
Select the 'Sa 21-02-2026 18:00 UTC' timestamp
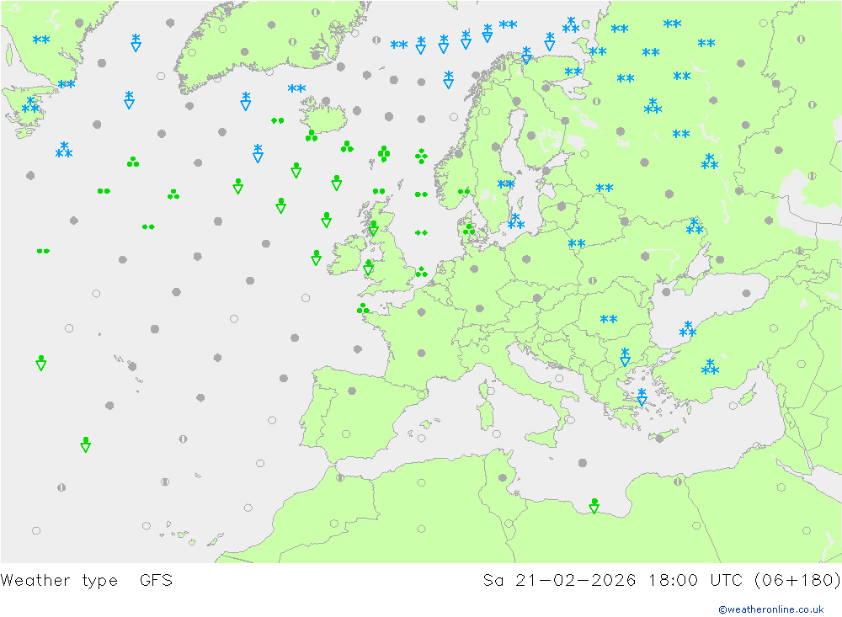pos(613,581)
